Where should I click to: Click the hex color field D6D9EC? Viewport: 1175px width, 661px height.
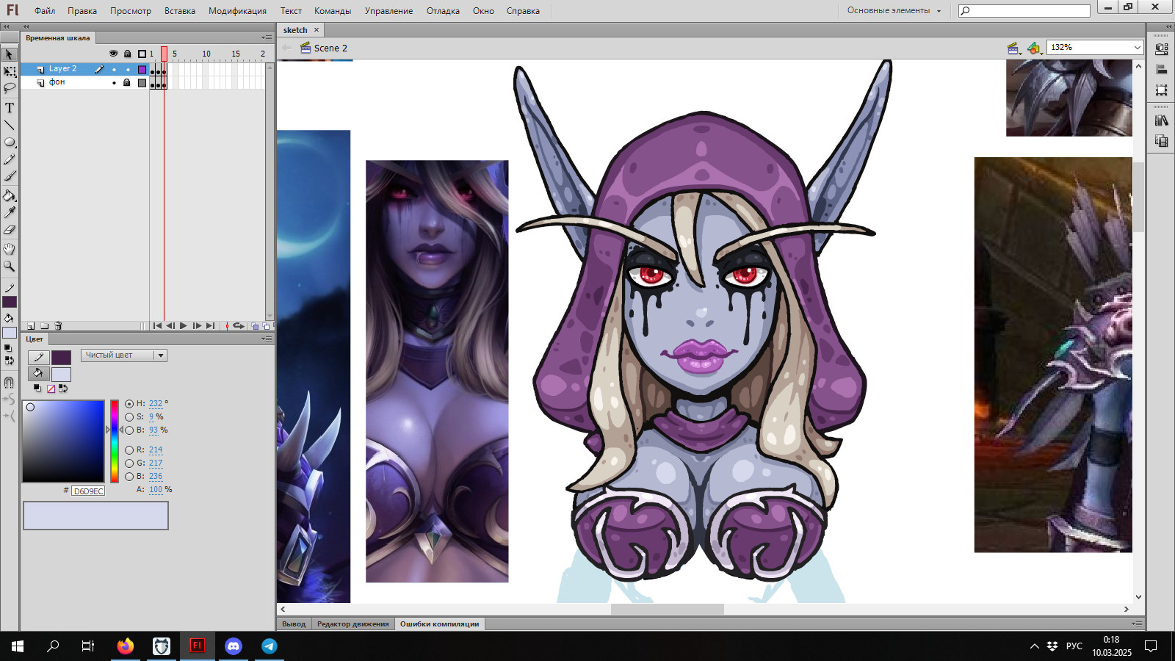pyautogui.click(x=88, y=491)
